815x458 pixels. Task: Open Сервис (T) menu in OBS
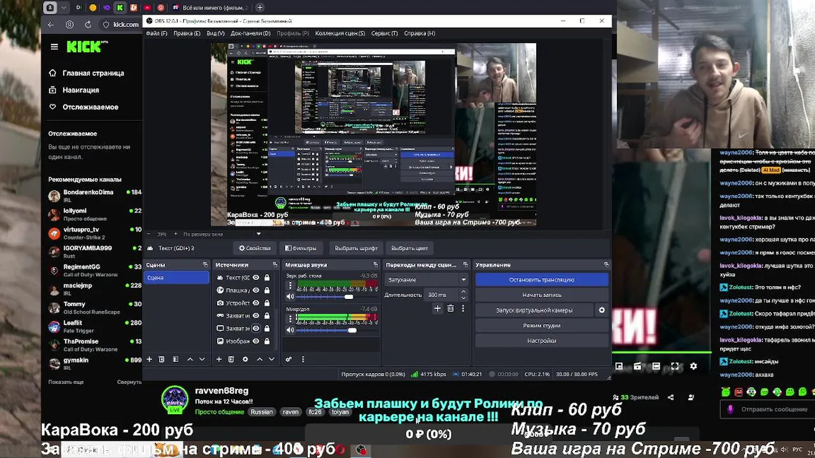(x=384, y=33)
